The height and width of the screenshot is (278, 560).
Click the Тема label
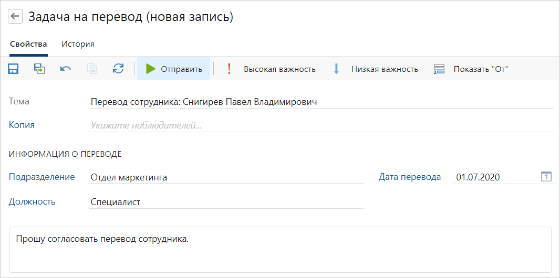point(19,102)
